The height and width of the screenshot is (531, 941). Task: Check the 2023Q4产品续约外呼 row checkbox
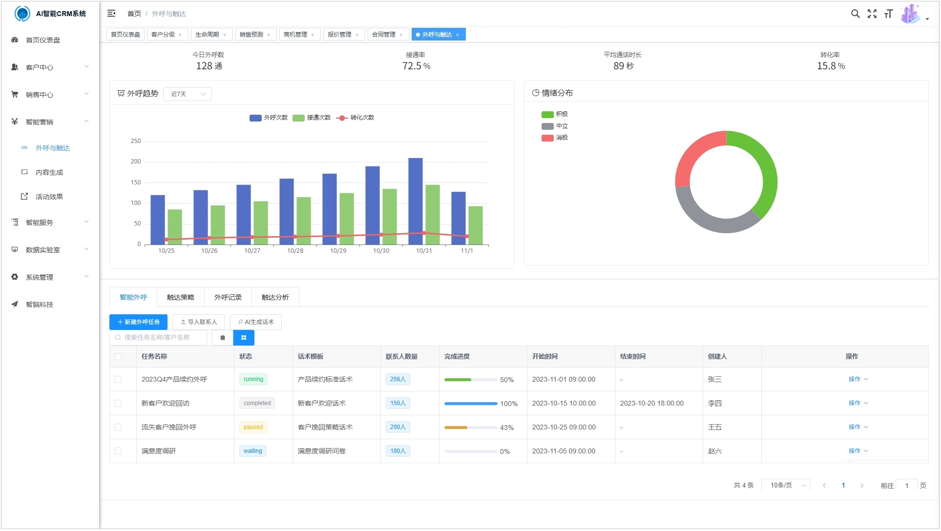click(118, 380)
